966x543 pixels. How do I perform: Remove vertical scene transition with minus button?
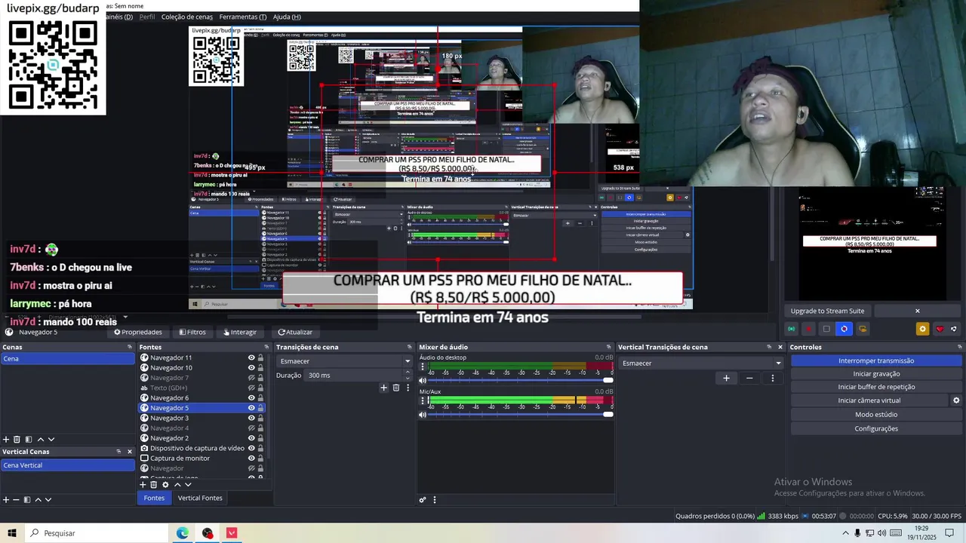pyautogui.click(x=749, y=378)
